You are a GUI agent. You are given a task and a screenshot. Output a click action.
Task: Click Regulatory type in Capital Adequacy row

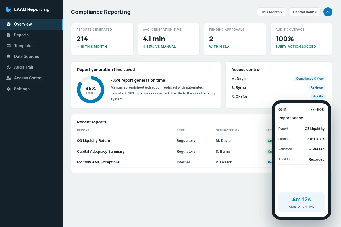pyautogui.click(x=186, y=152)
